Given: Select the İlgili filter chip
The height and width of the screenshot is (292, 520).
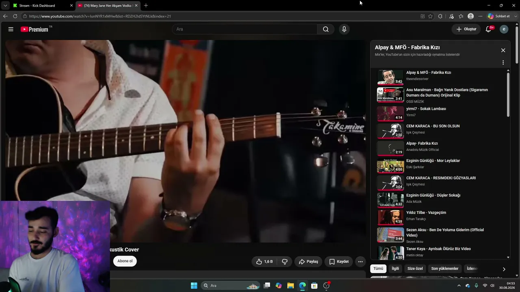Looking at the screenshot, I should [x=395, y=268].
